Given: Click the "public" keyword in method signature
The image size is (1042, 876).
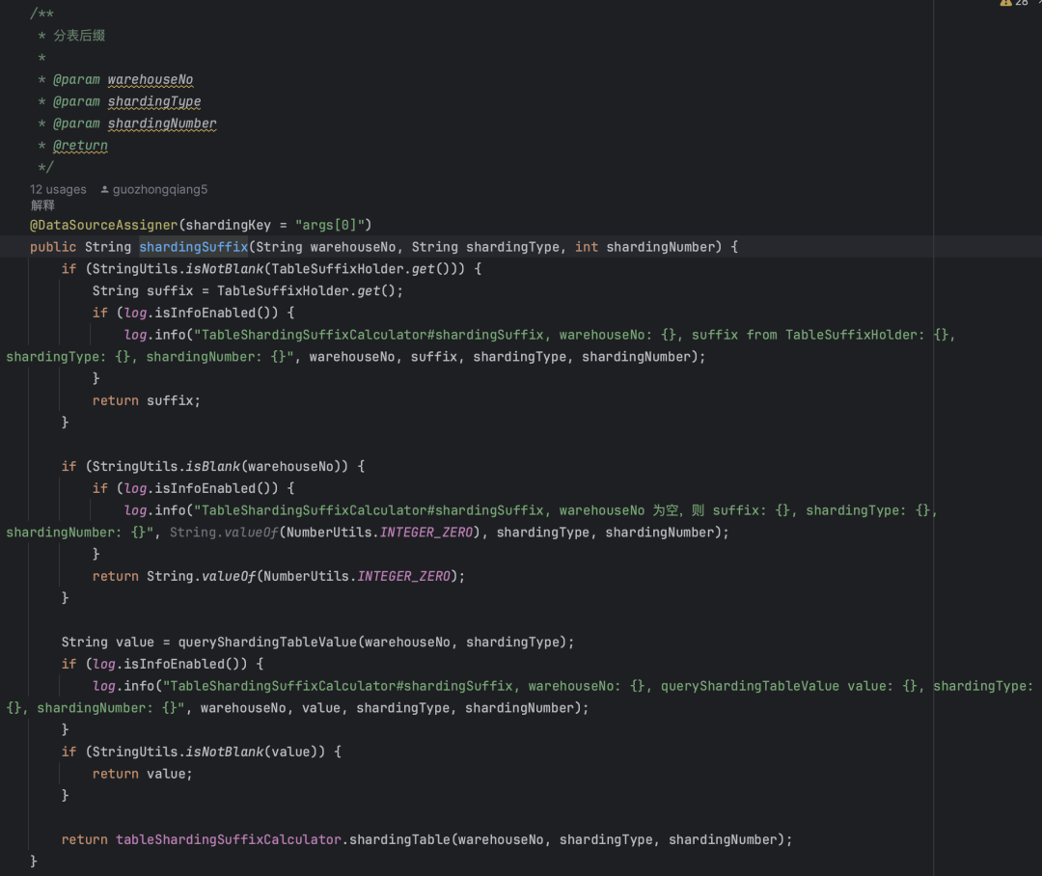Looking at the screenshot, I should [53, 247].
